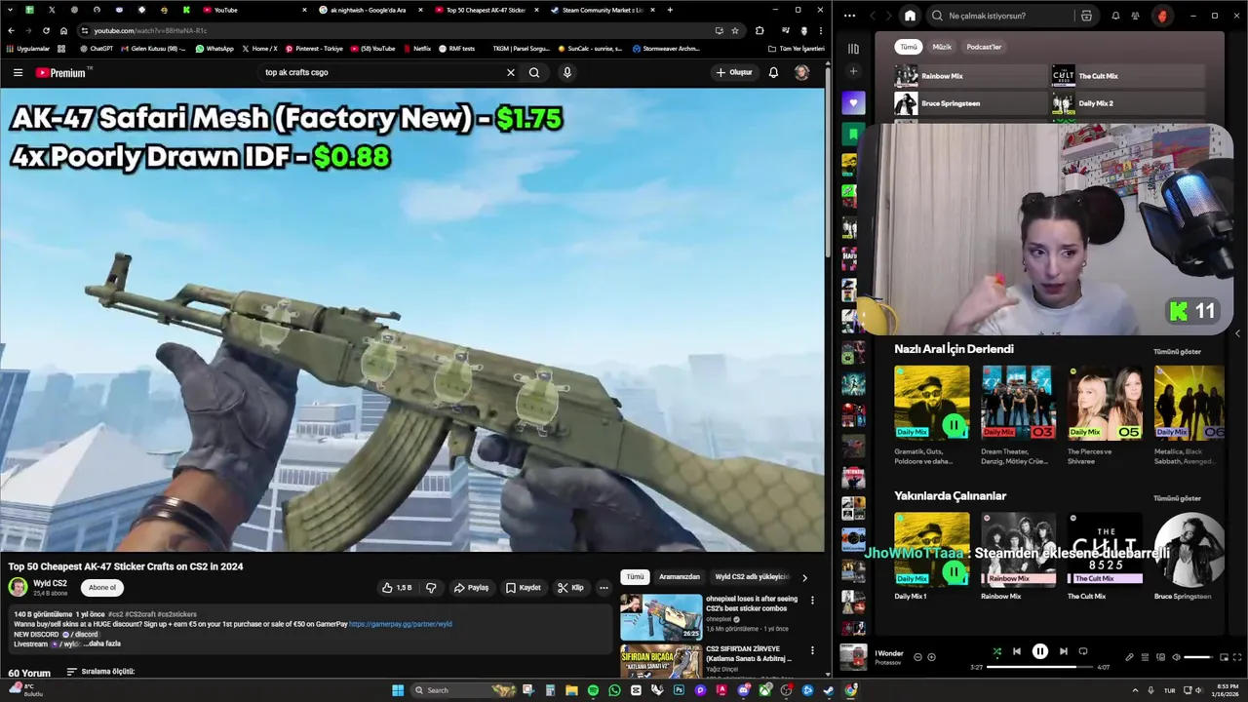1248x702 pixels.
Task: Open the Spotify queue icon
Action: [1145, 657]
